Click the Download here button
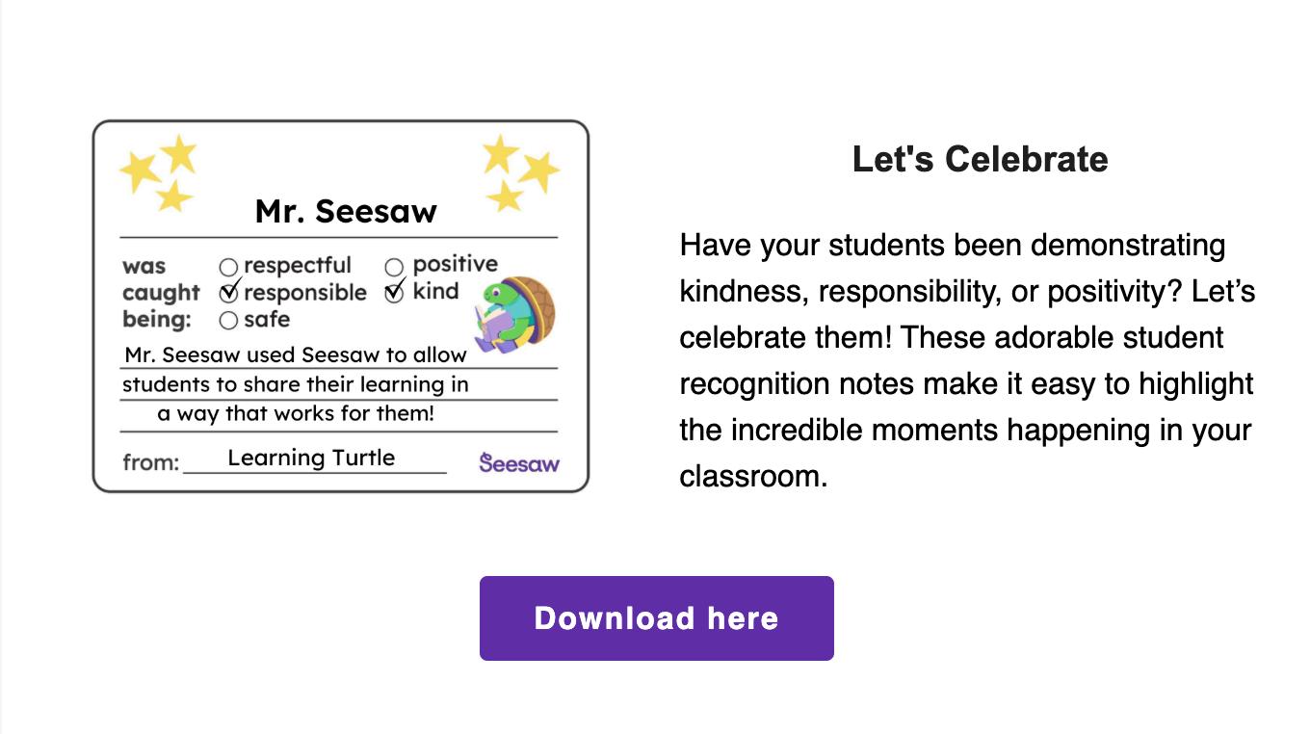The image size is (1310, 734). pyautogui.click(x=656, y=618)
